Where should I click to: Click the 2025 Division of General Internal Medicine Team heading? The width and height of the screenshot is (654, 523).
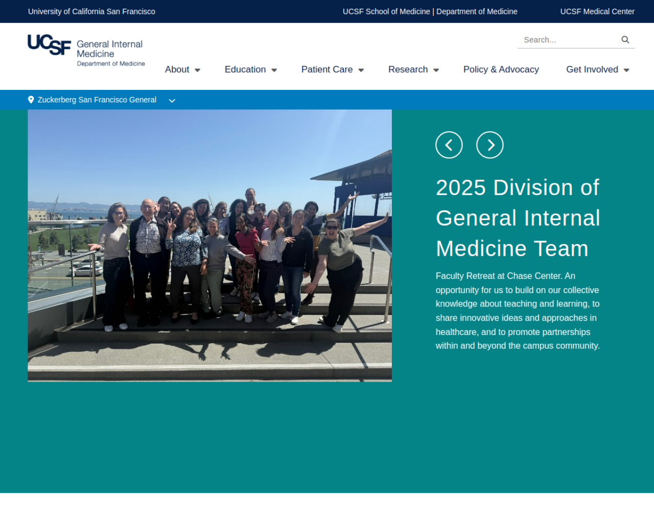tap(518, 218)
